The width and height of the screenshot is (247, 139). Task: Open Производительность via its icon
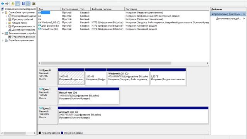tap(10, 26)
